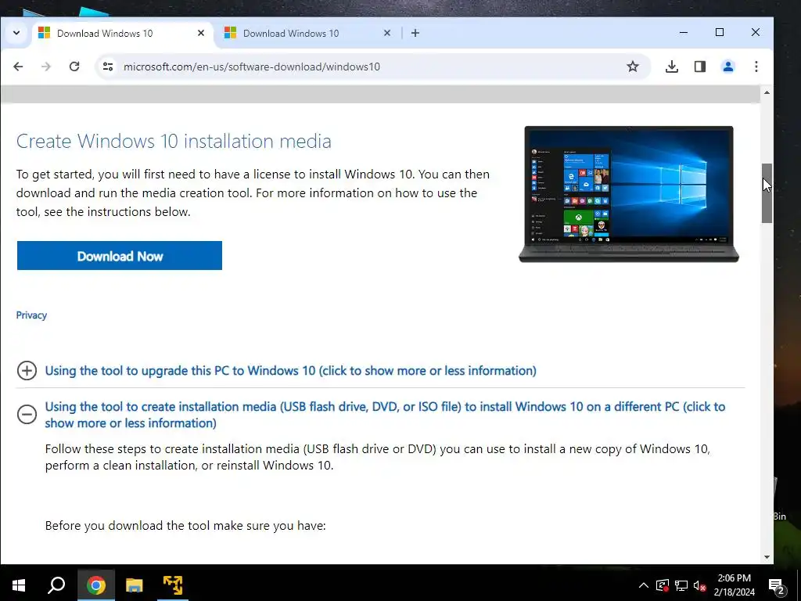This screenshot has height=601, width=801.
Task: Click the security warning tray icon
Action: [x=662, y=585]
